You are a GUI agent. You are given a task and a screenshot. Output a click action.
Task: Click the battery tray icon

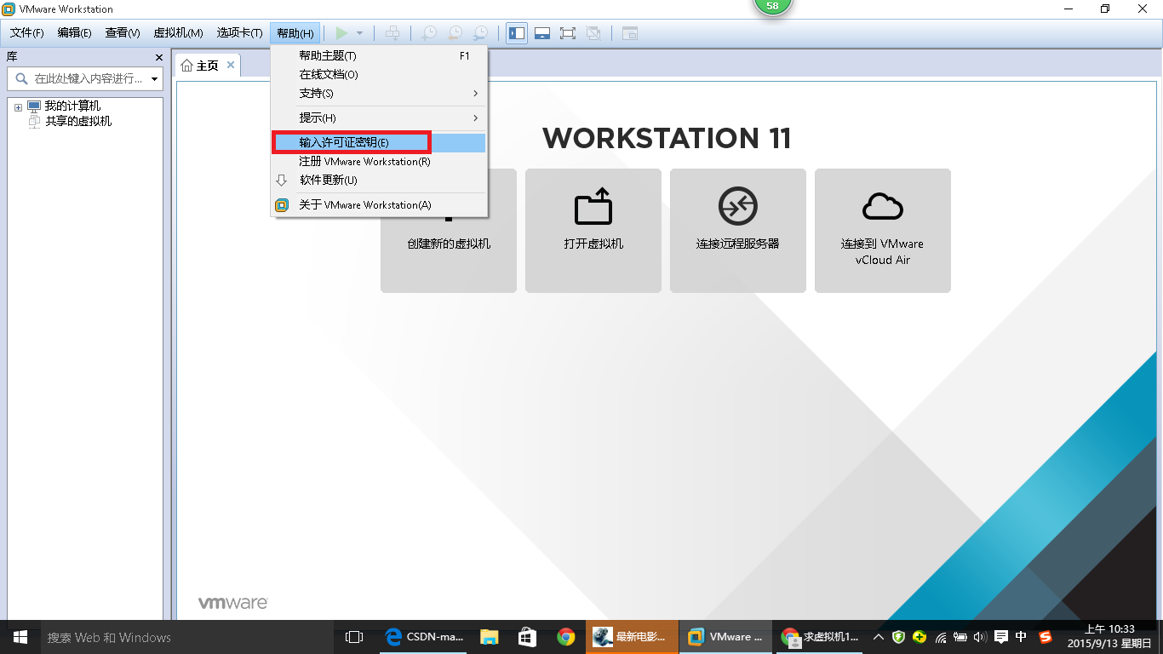[x=960, y=637]
